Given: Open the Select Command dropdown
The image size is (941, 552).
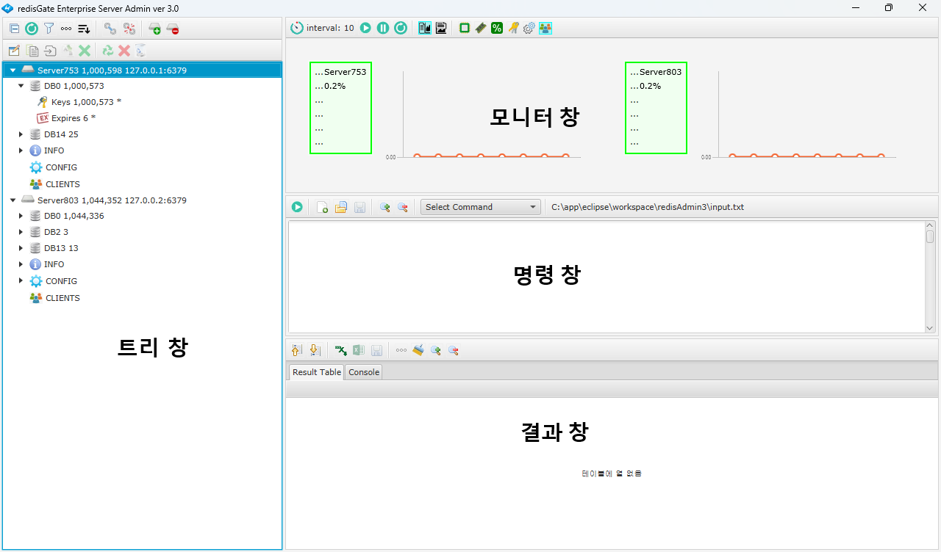Looking at the screenshot, I should 480,206.
